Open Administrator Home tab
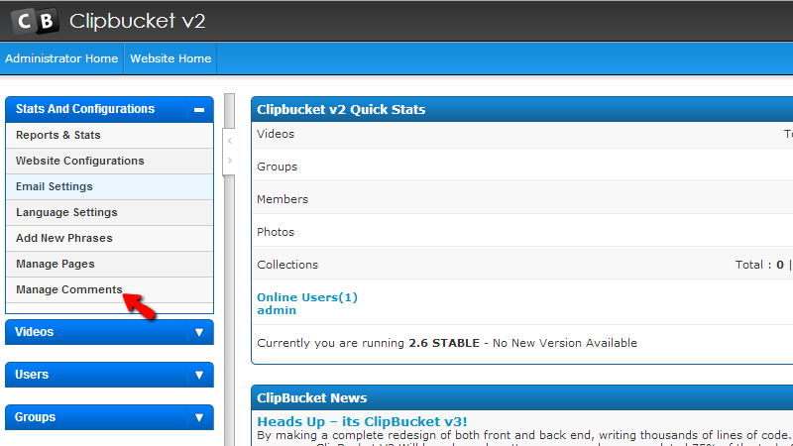Image resolution: width=793 pixels, height=446 pixels. [x=61, y=58]
